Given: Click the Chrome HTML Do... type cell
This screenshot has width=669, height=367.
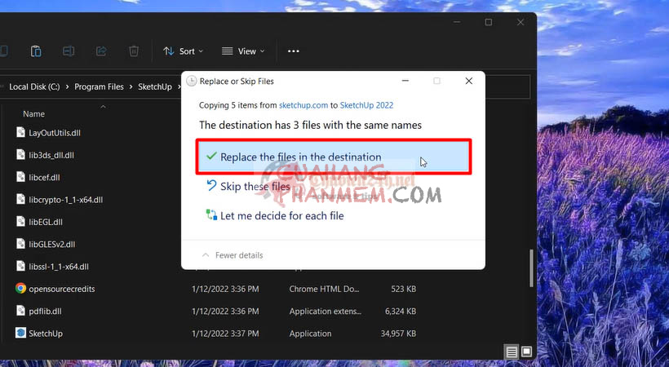Looking at the screenshot, I should [324, 289].
